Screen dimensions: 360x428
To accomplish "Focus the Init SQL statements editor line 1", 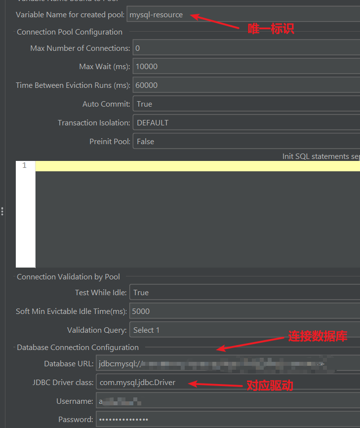I will coord(198,166).
